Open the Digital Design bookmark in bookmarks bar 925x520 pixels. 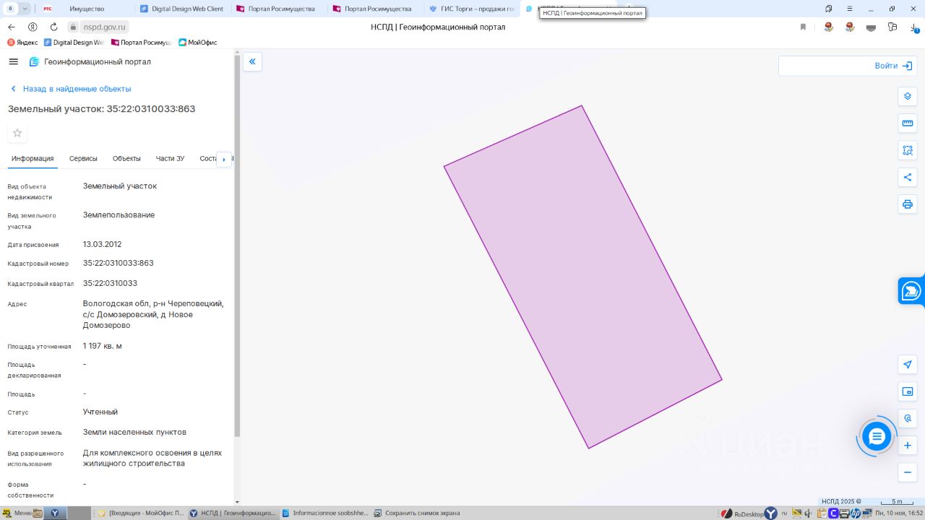[74, 43]
